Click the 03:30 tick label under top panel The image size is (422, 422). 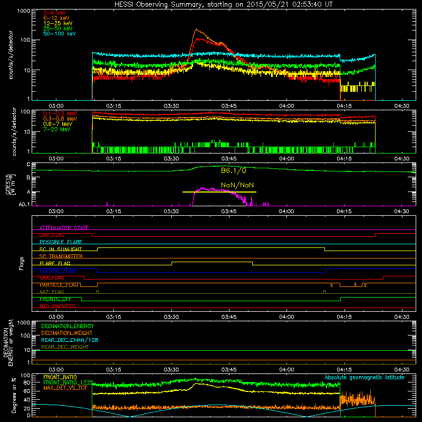tap(171, 106)
